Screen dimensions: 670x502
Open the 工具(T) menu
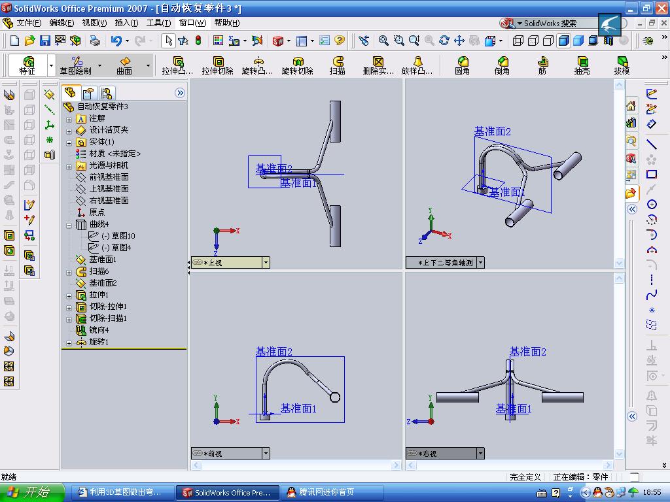(x=158, y=23)
